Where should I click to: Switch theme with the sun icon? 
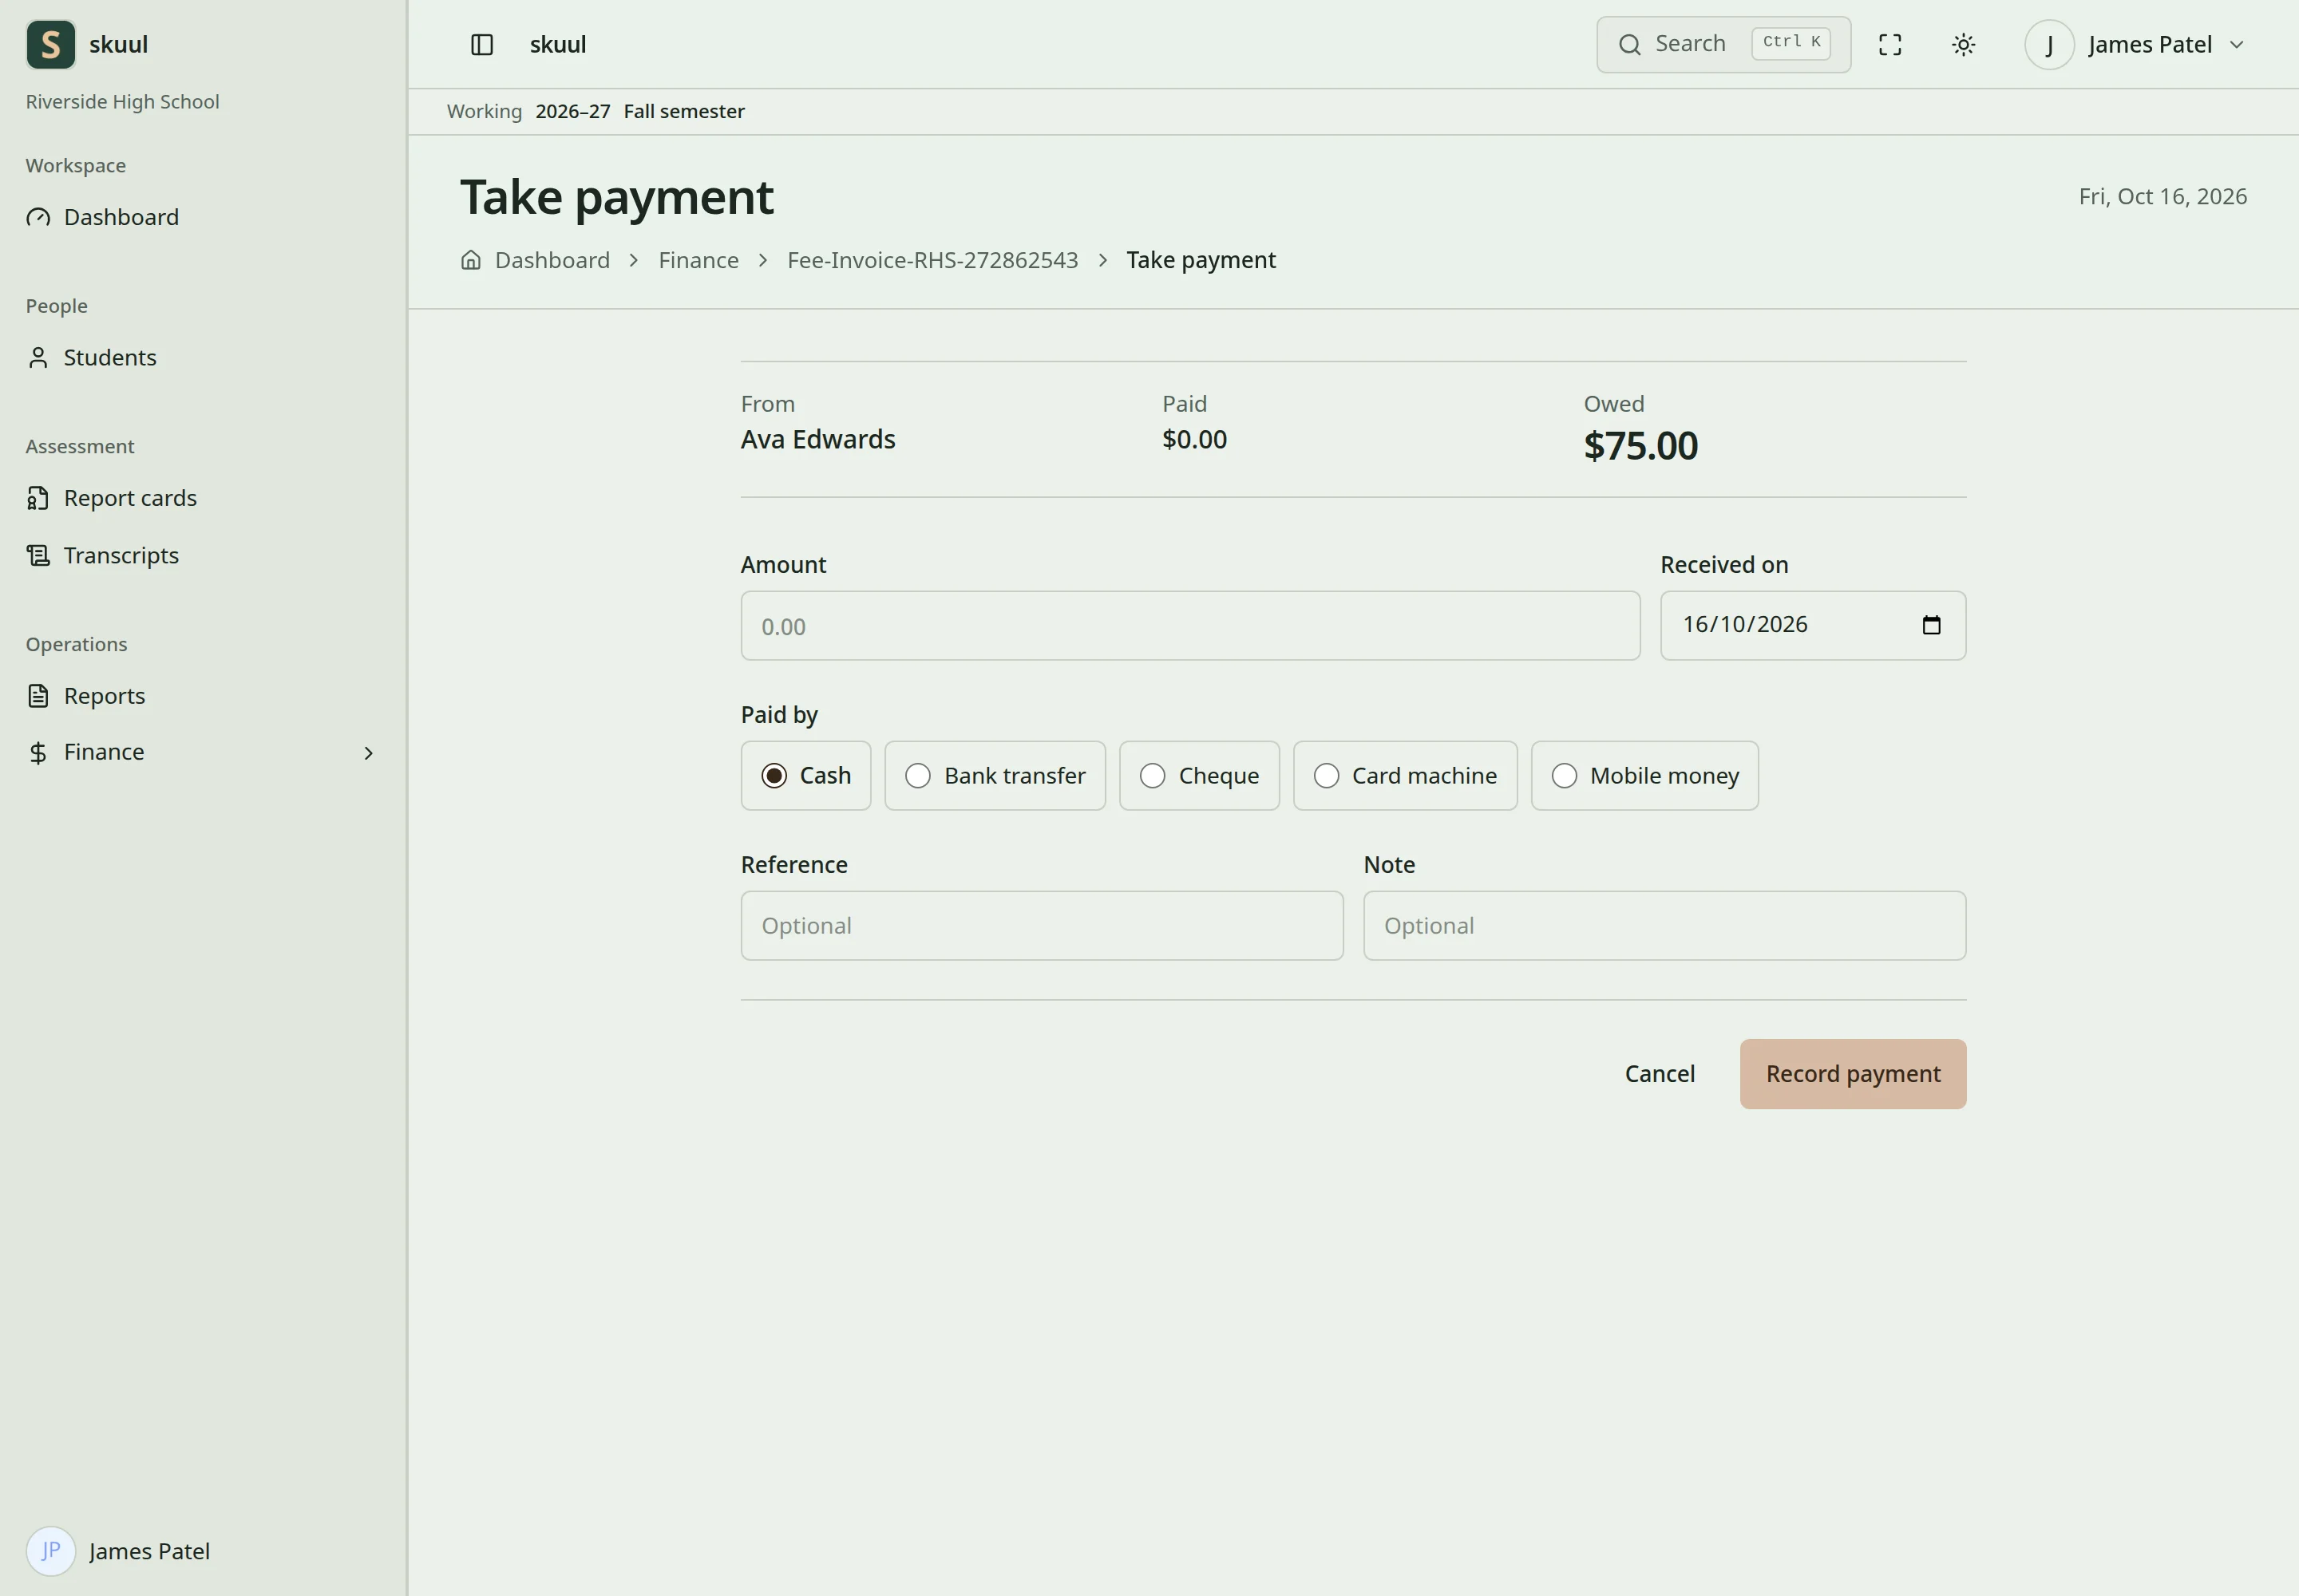click(x=1963, y=44)
